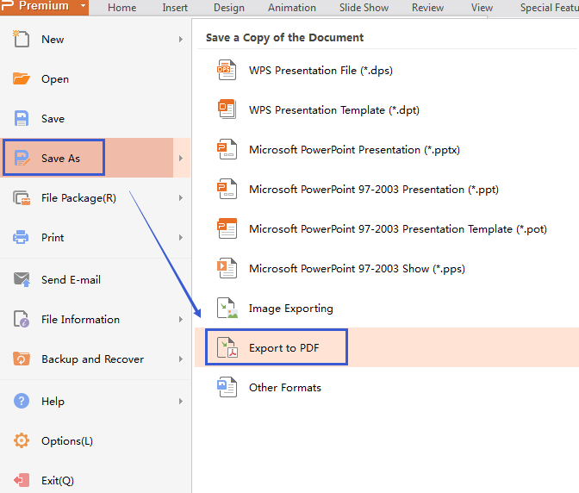The height and width of the screenshot is (493, 579).
Task: Click the WPS Presentation Template dpt icon
Action: pos(227,109)
